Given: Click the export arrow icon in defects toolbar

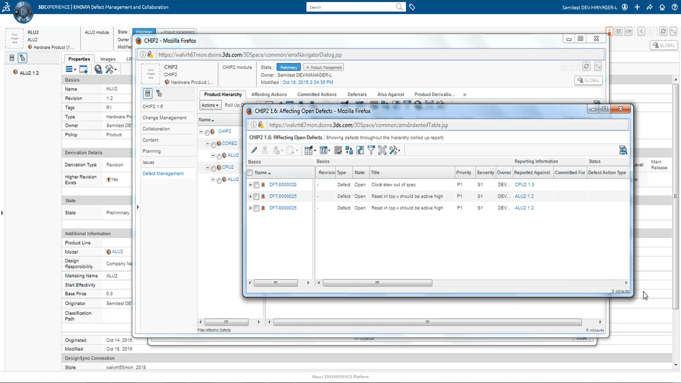Looking at the screenshot, I should 360,150.
